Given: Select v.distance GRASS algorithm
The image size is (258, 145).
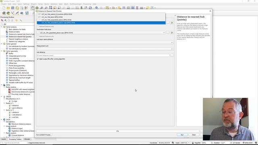Looking at the screenshot, I should point(15,112).
